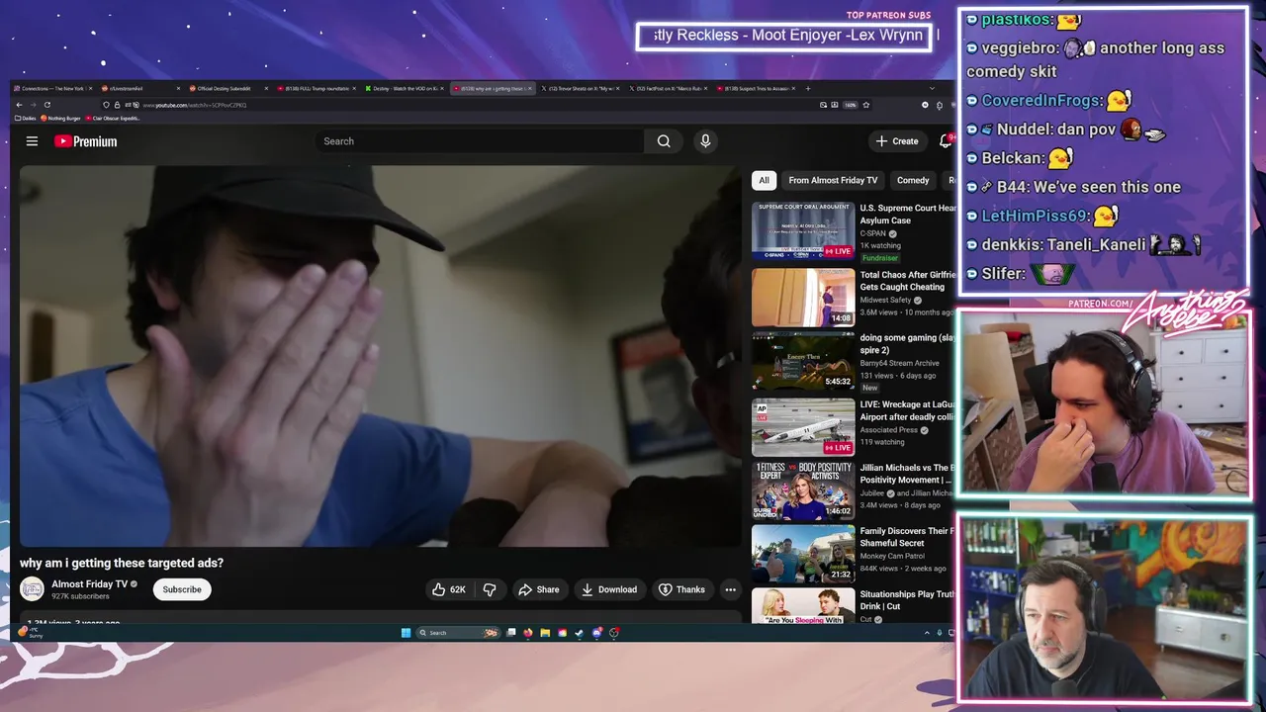The height and width of the screenshot is (712, 1266).
Task: Open the Nothing Burger bookmark
Action: click(60, 118)
